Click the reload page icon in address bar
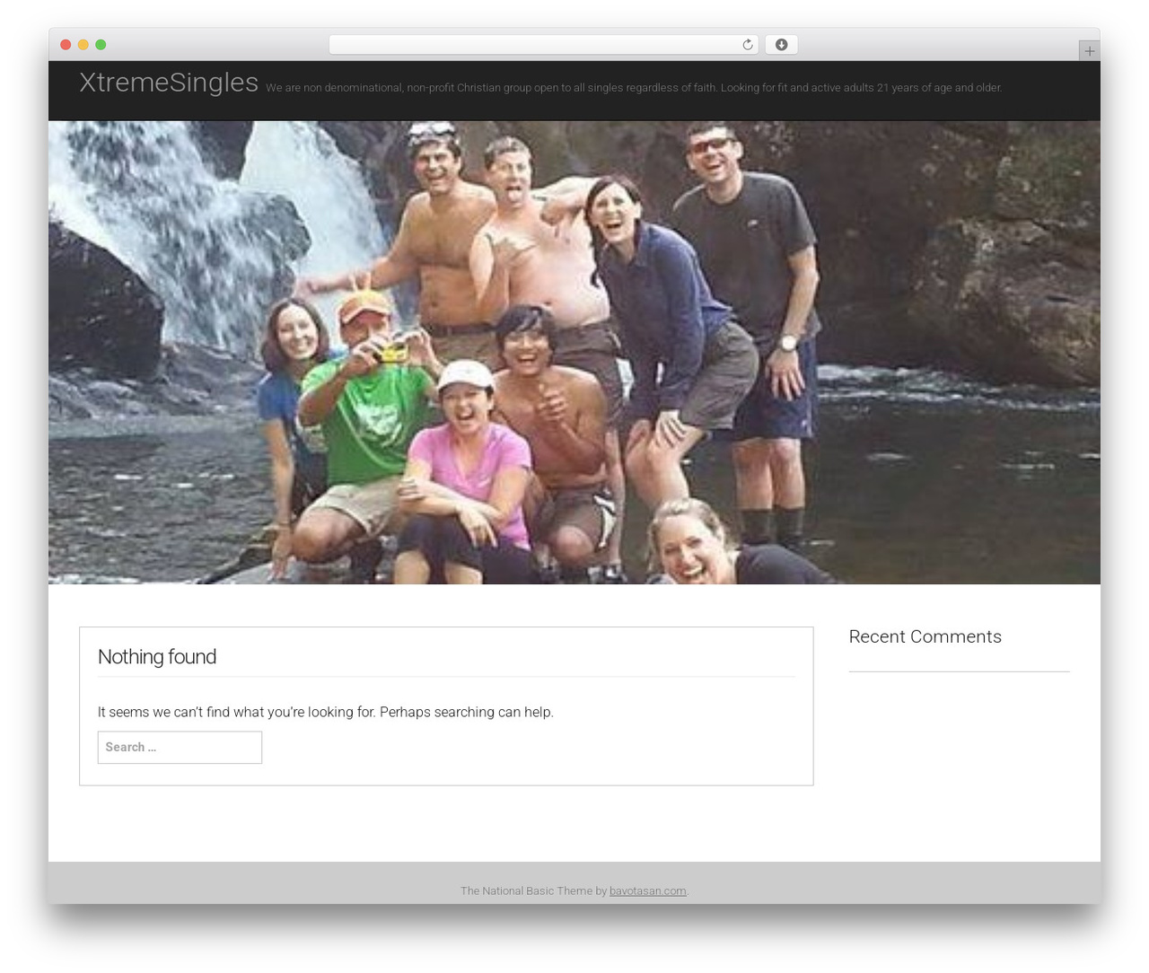 (747, 45)
